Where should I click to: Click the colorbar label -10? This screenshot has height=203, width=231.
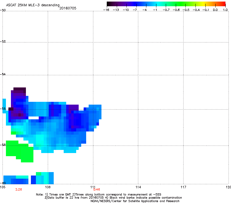(126, 10)
